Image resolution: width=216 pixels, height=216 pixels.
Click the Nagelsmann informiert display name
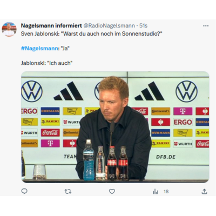51,26
